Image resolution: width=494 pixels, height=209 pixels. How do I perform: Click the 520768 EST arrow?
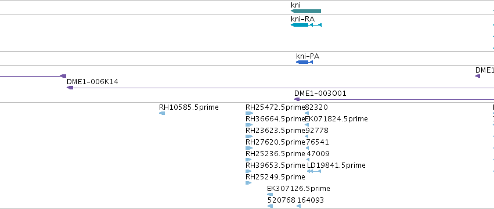click(270, 206)
